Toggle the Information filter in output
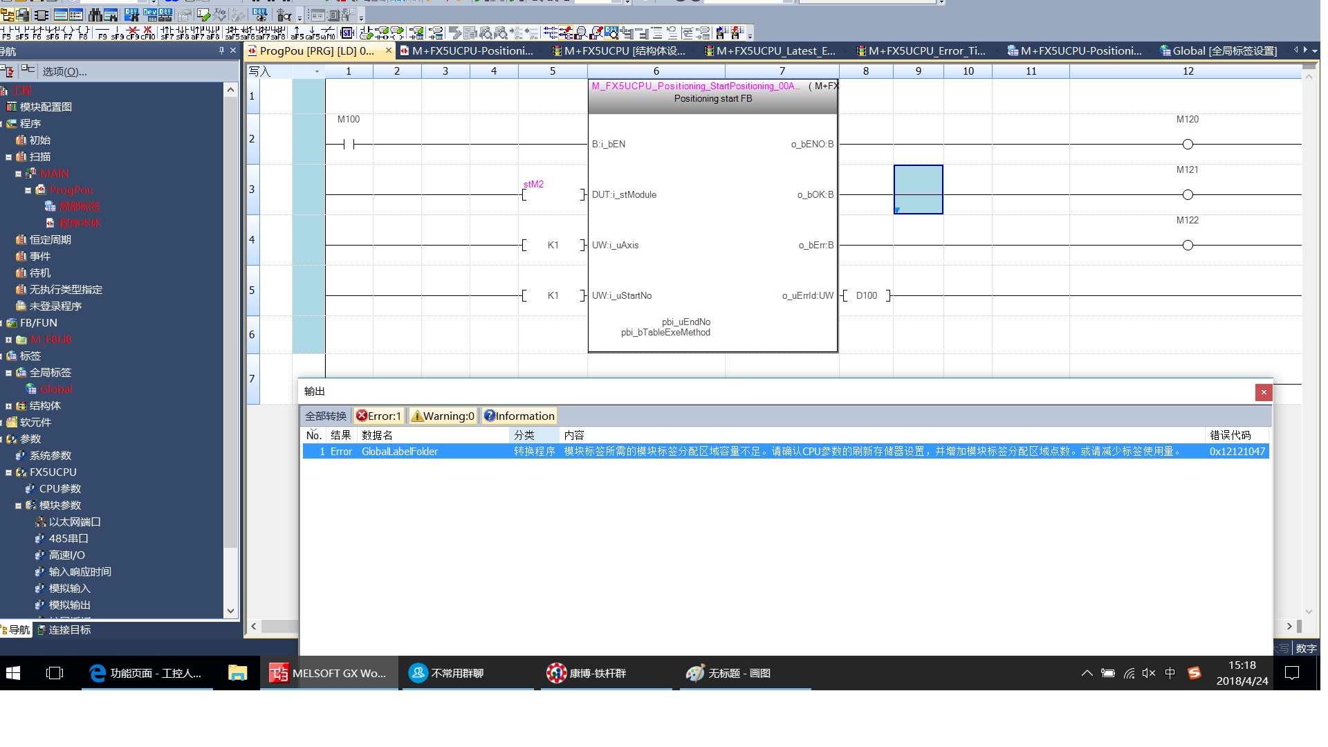 pyautogui.click(x=519, y=416)
